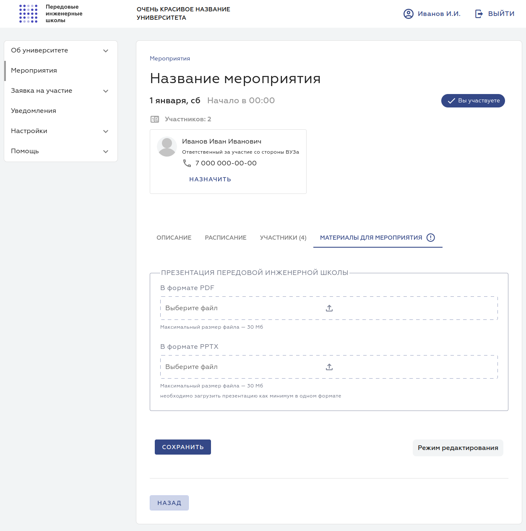The width and height of the screenshot is (526, 531).
Task: Click Ivanov Ivan Ivanovich's avatar placeholder
Action: click(x=167, y=147)
